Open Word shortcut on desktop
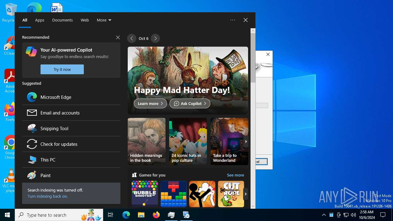Viewport: 393px width, 221px height. click(56, 7)
